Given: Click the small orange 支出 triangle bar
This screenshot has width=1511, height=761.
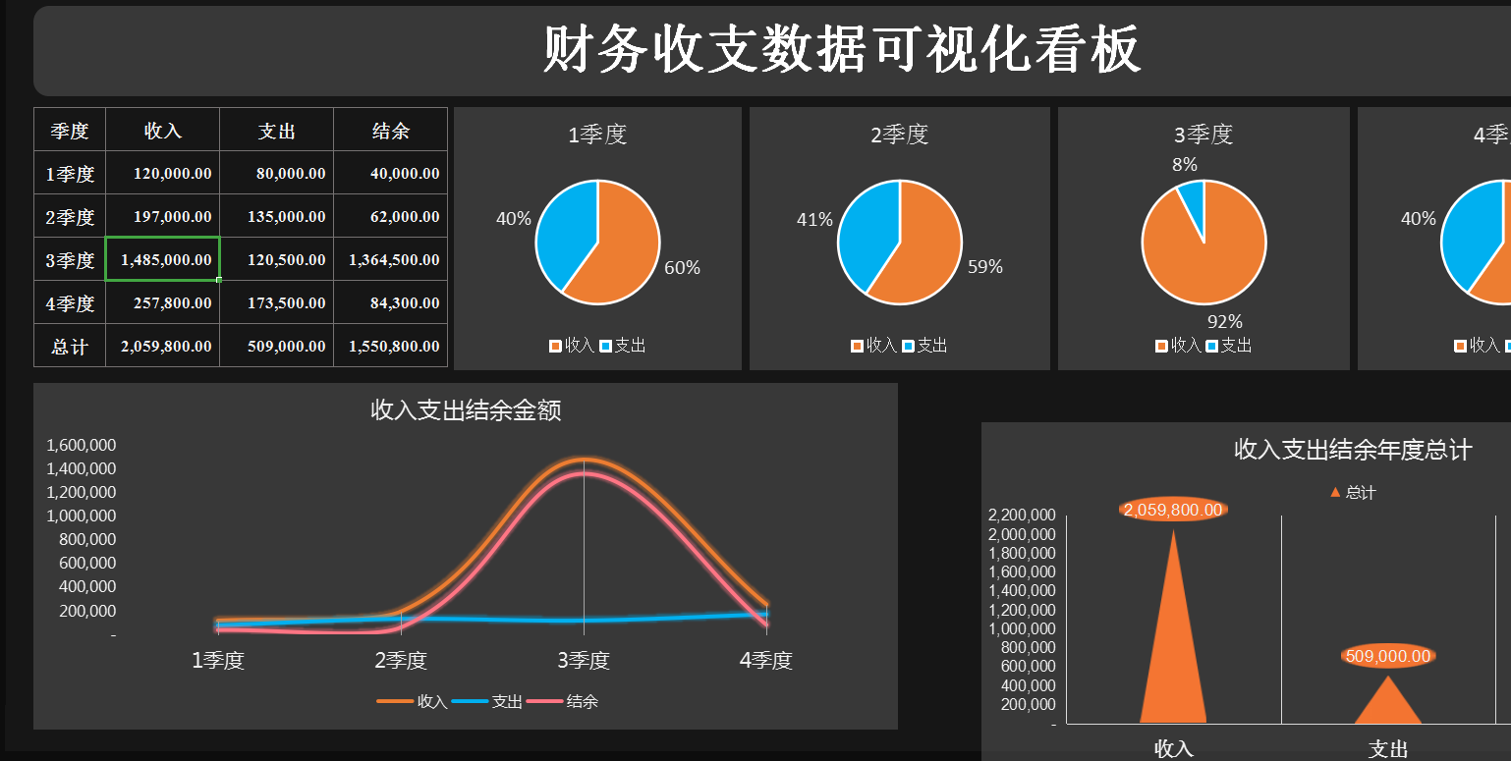Looking at the screenshot, I should 1388,705.
